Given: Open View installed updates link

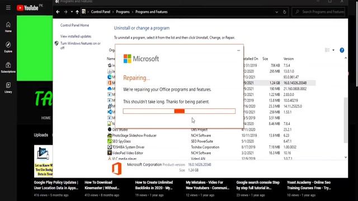Looking at the screenshot, I should click(76, 36).
